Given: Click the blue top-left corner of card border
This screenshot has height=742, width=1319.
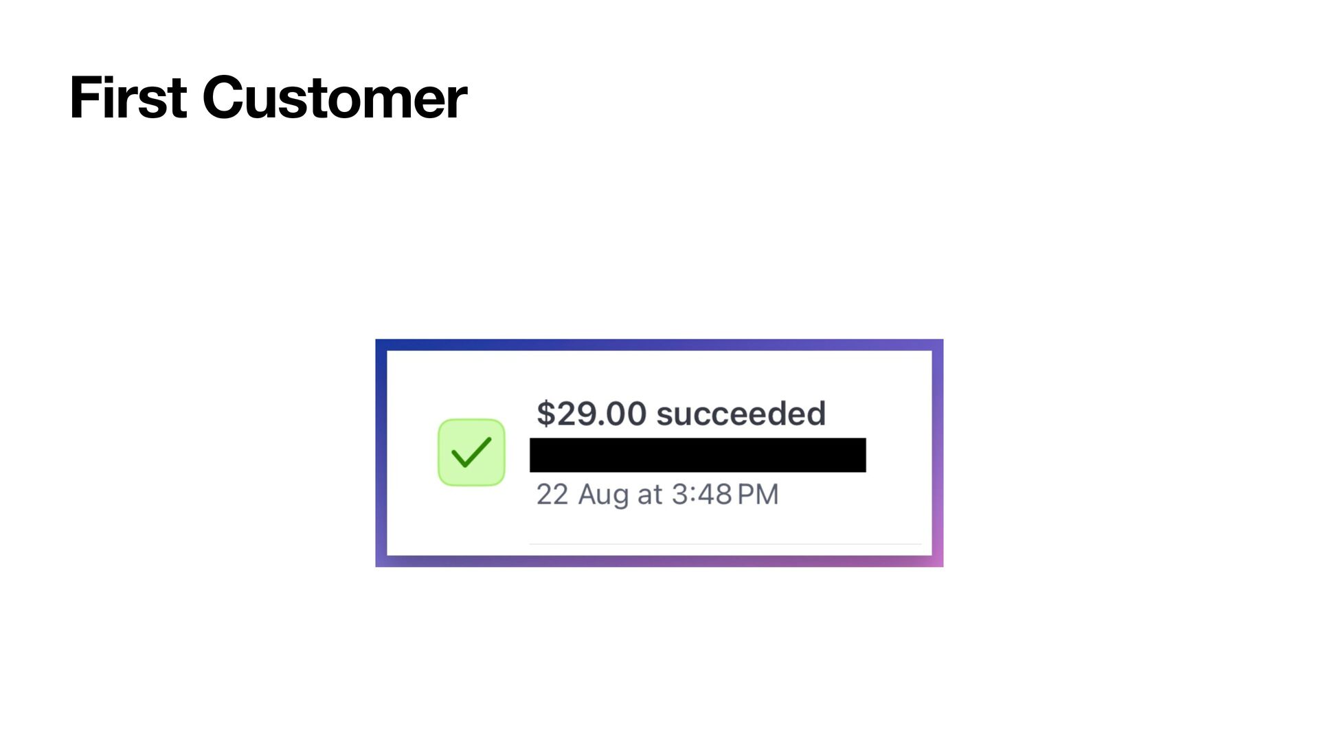Looking at the screenshot, I should click(x=381, y=345).
